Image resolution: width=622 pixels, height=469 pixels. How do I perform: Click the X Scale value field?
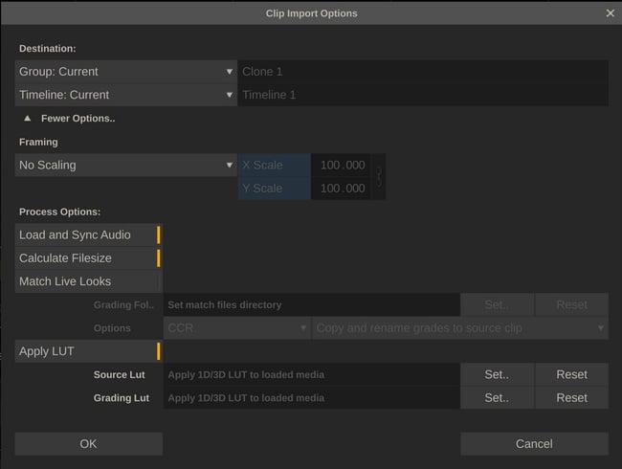(342, 165)
